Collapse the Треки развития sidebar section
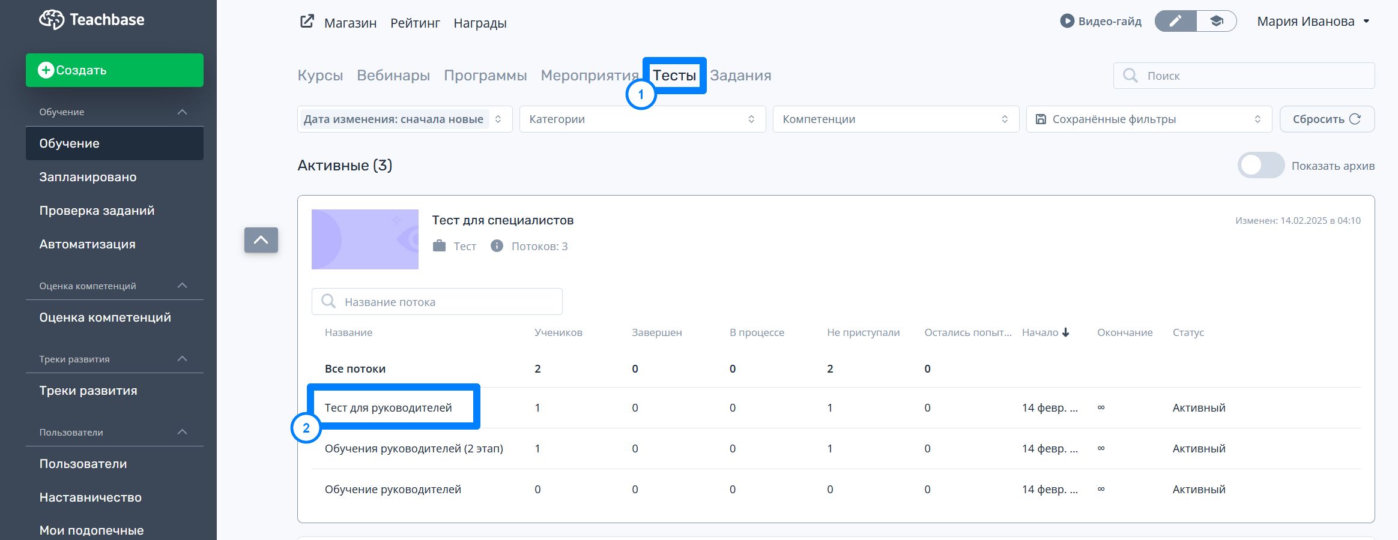The height and width of the screenshot is (540, 1398). tap(183, 359)
